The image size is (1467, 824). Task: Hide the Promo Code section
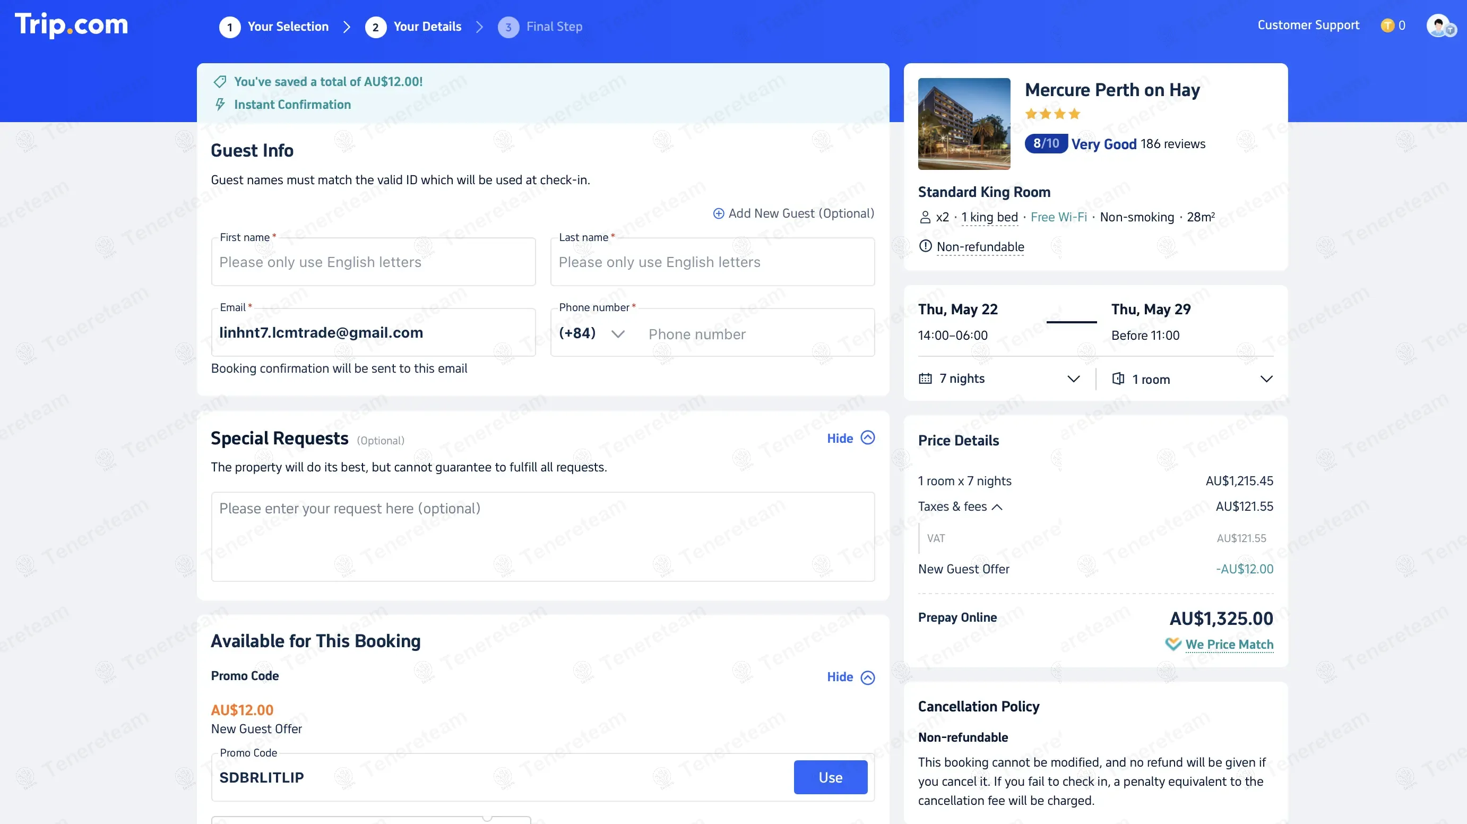coord(851,677)
